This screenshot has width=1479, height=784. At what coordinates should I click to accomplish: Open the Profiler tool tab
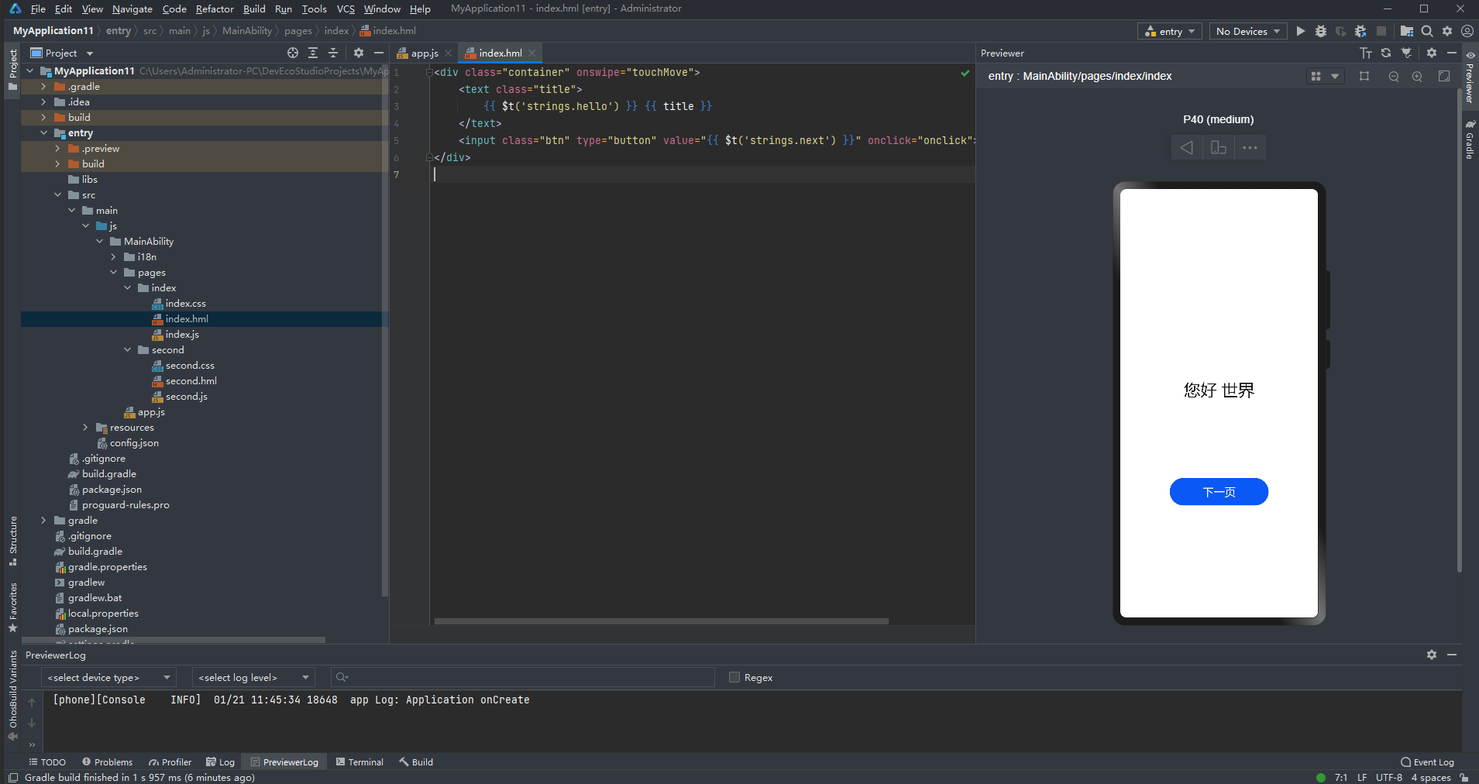170,762
